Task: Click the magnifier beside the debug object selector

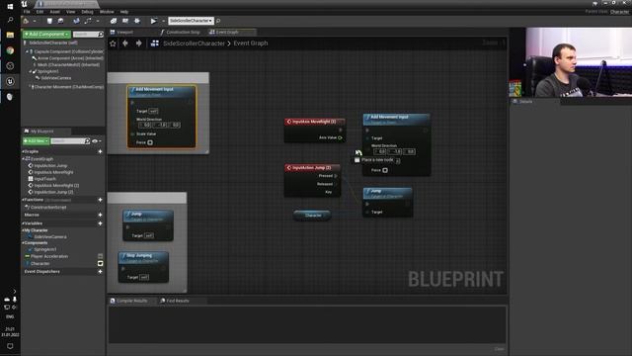Action: point(218,21)
